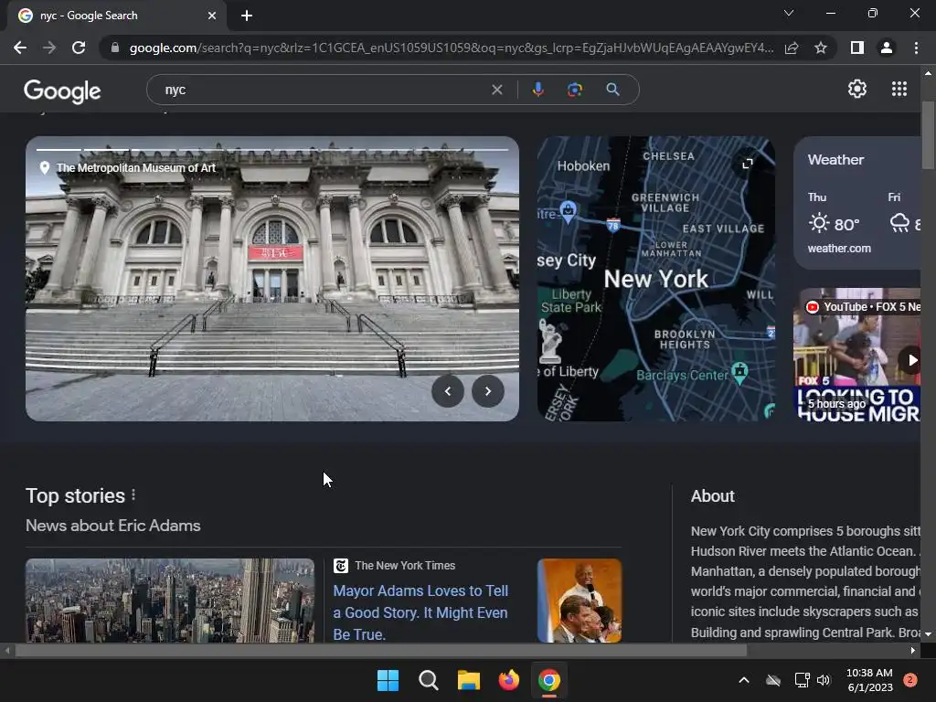Search by image with Google Lens
Screen dimensions: 936x702
(x=575, y=90)
